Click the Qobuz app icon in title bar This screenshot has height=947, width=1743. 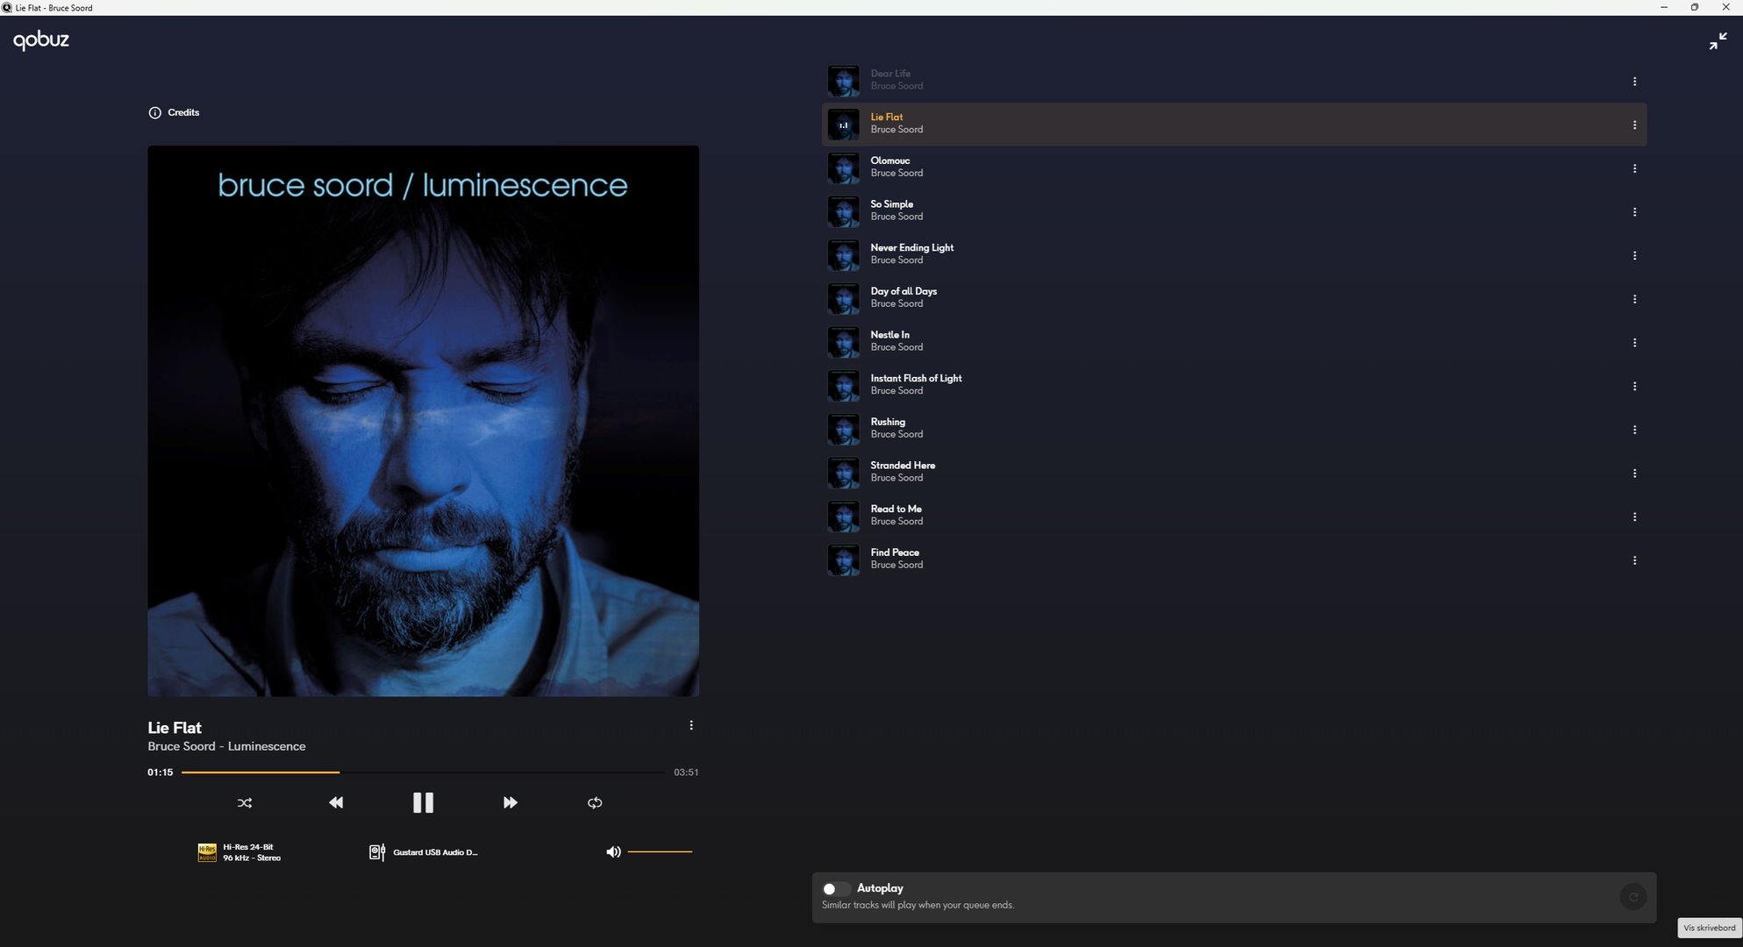point(7,7)
